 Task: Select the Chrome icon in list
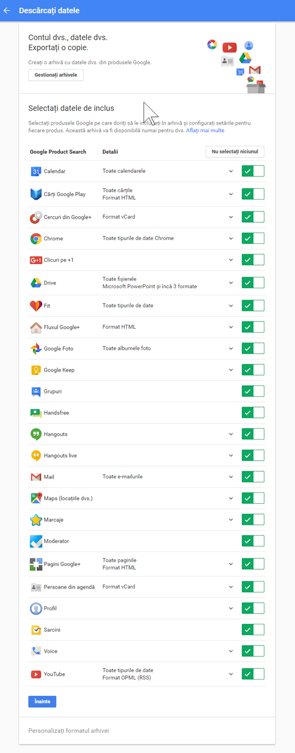click(x=35, y=239)
